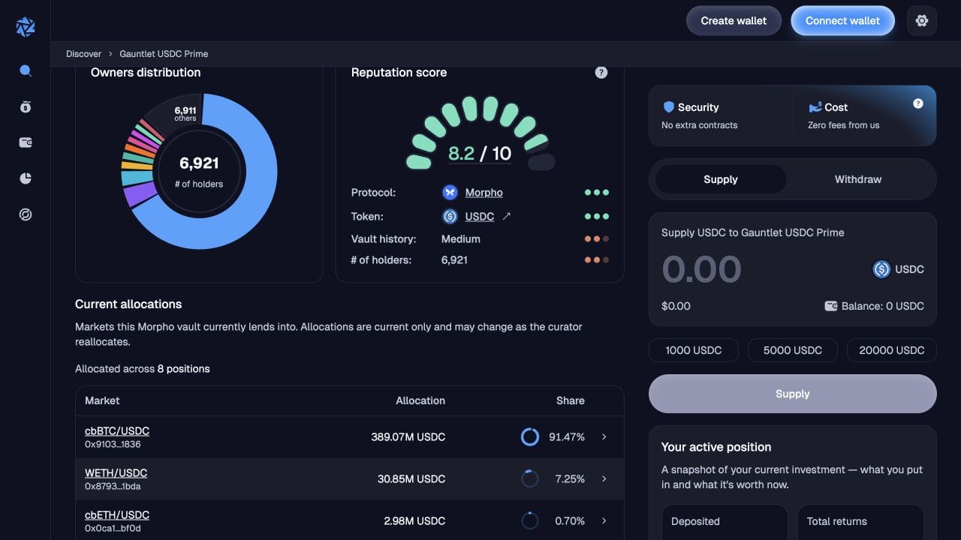Image resolution: width=961 pixels, height=540 pixels.
Task: Click USDC coin icon in the supply box
Action: (x=881, y=269)
